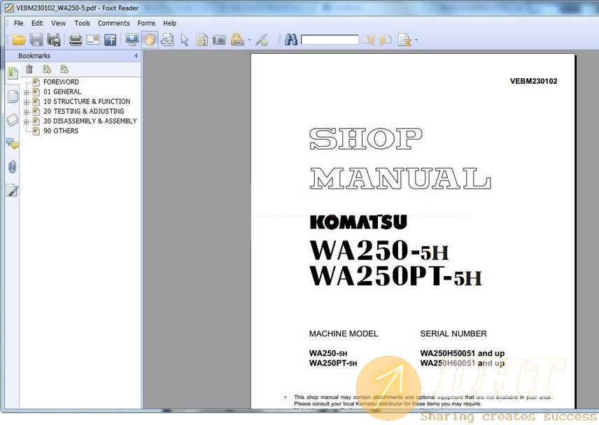Click into the Find text box
This screenshot has height=425, width=599.
coord(330,40)
